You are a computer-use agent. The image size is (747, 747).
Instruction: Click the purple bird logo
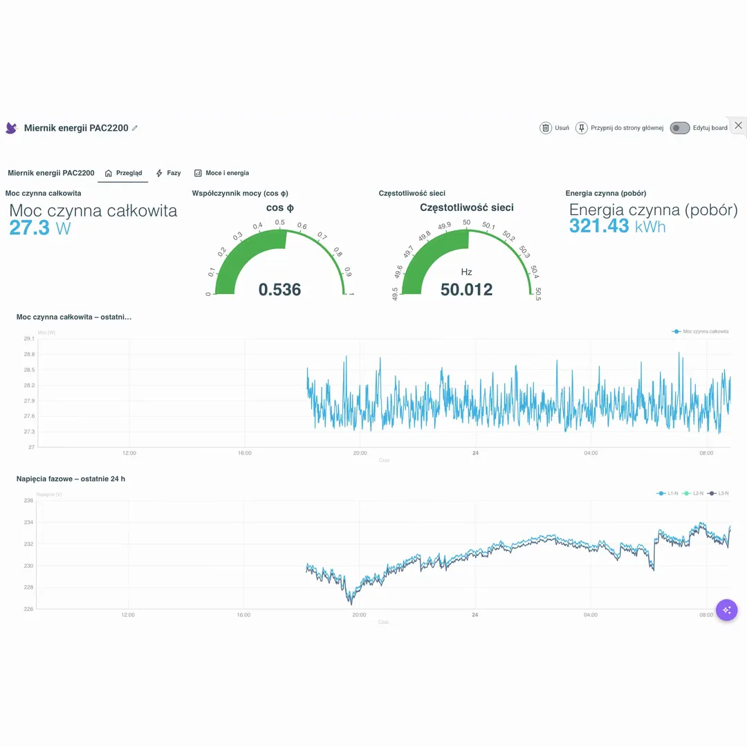pos(12,128)
